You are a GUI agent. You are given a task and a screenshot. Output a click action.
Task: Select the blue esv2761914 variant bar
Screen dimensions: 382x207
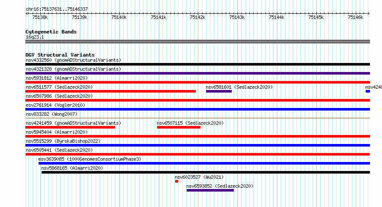tap(197, 109)
